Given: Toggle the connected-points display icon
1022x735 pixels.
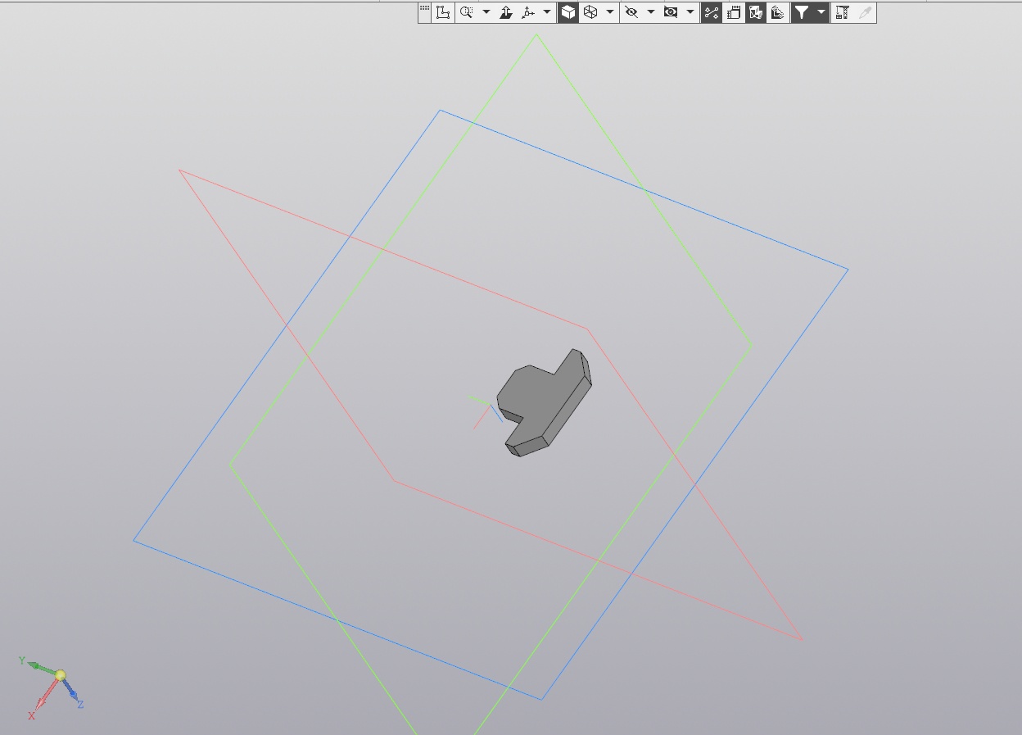Looking at the screenshot, I should pos(711,12).
